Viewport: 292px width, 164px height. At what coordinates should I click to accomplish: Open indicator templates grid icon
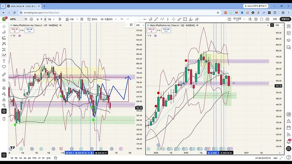coord(82,19)
